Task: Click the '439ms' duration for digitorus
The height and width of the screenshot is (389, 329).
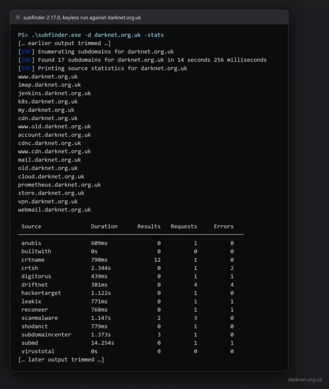Action: [x=99, y=277]
